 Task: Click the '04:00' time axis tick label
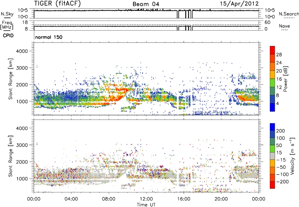[71, 199]
